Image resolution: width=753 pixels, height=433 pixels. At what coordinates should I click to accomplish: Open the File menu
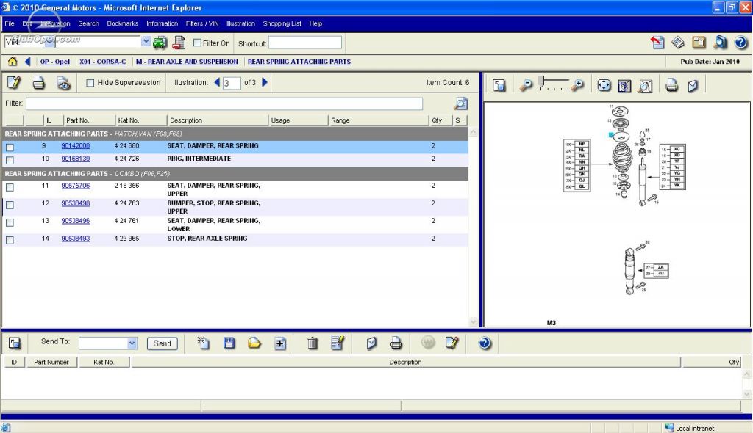point(10,23)
